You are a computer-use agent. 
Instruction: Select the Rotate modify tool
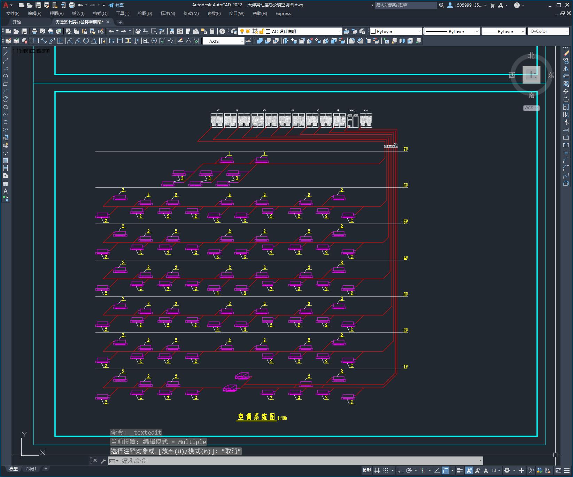coord(566,99)
